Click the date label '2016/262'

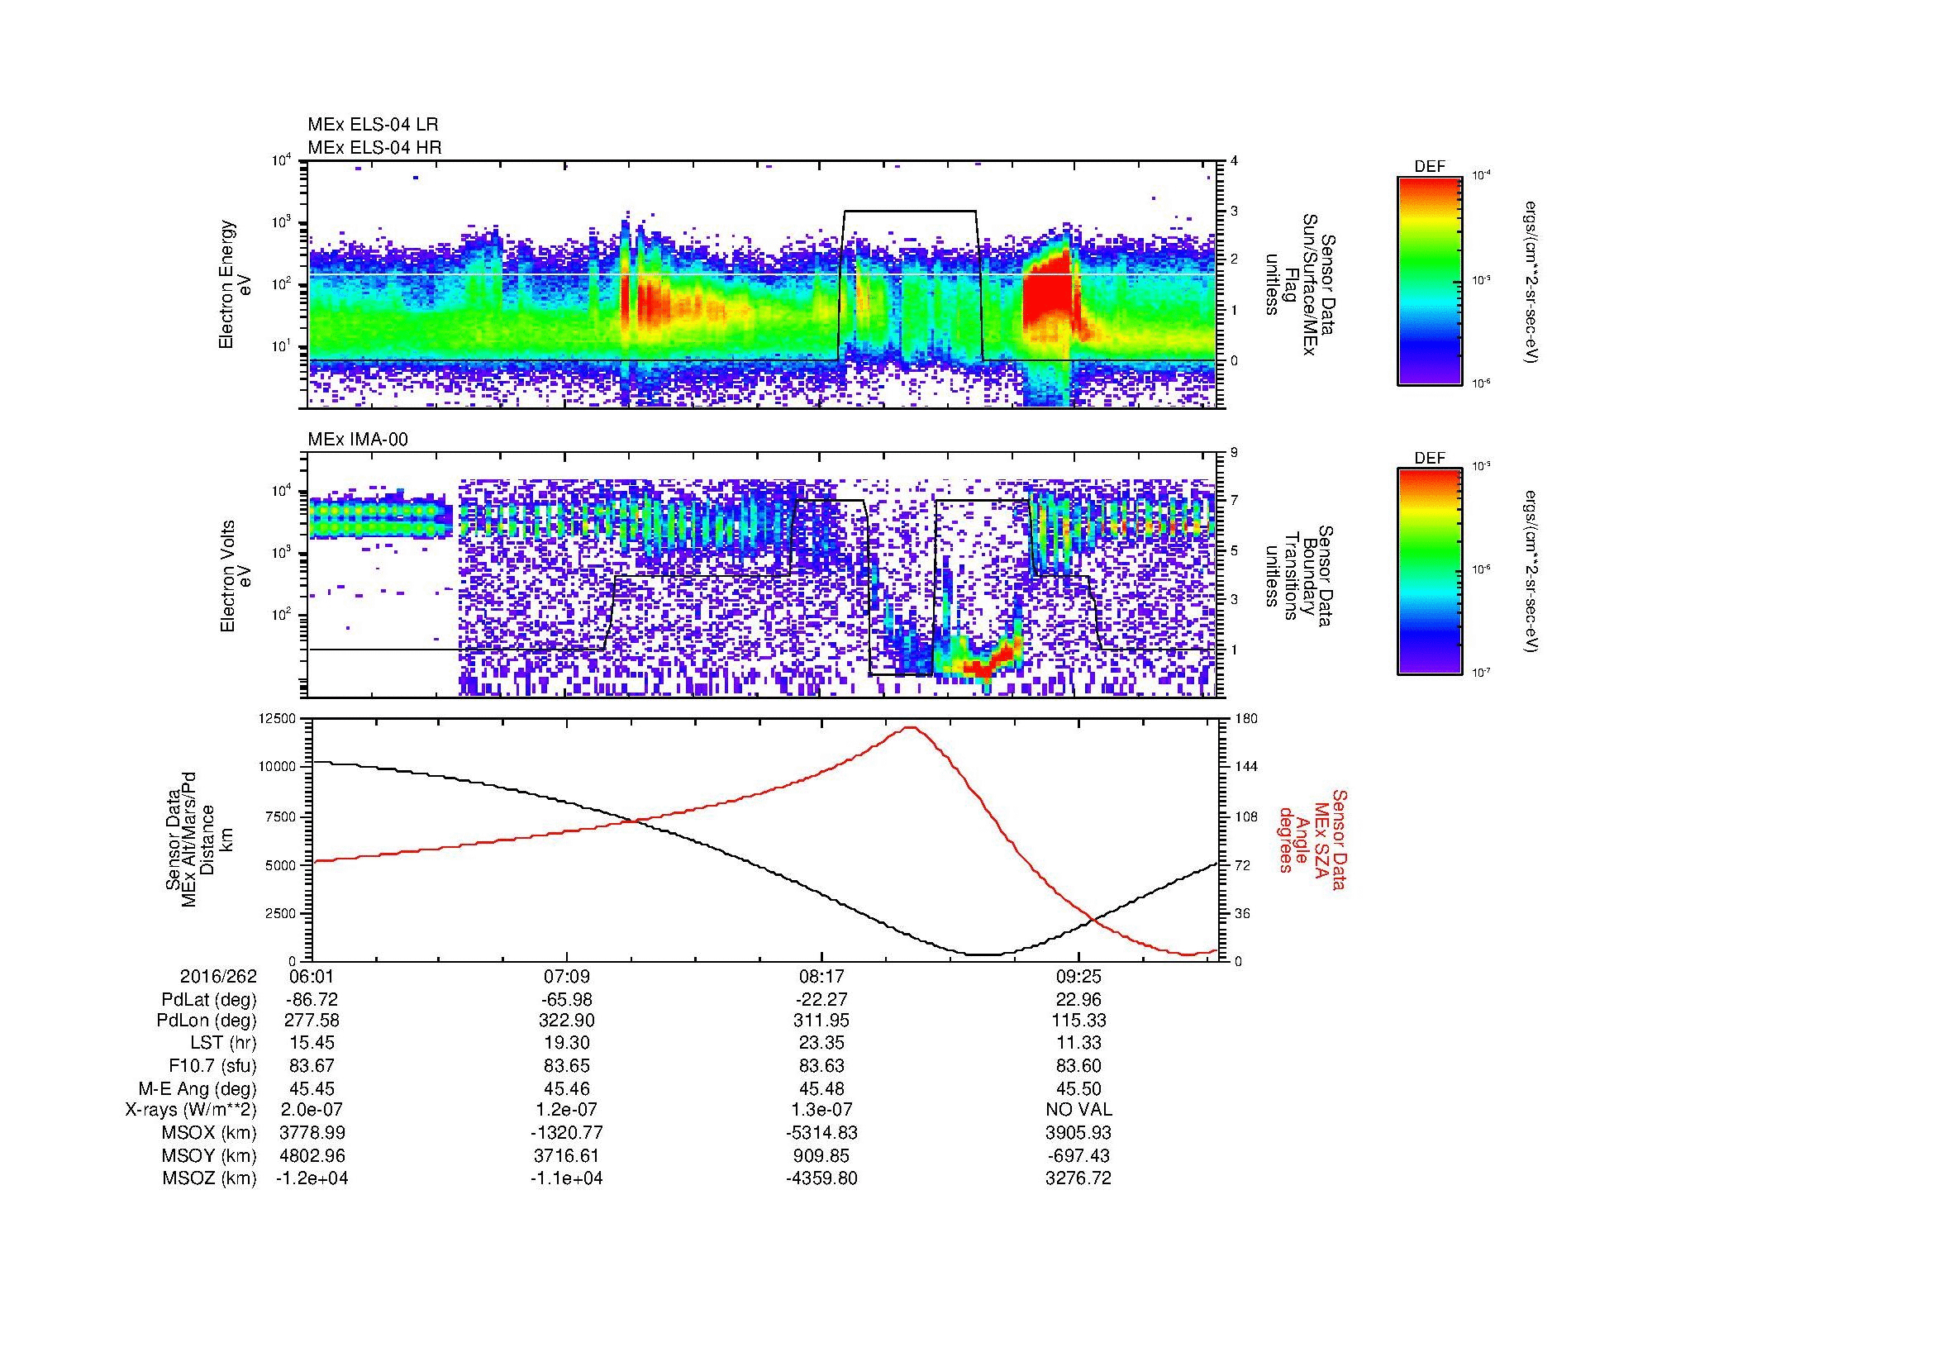pyautogui.click(x=219, y=976)
